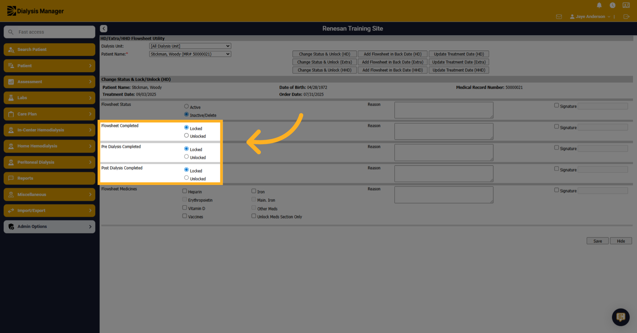Expand the Miscellaneous menu
The width and height of the screenshot is (637, 333).
coord(49,194)
